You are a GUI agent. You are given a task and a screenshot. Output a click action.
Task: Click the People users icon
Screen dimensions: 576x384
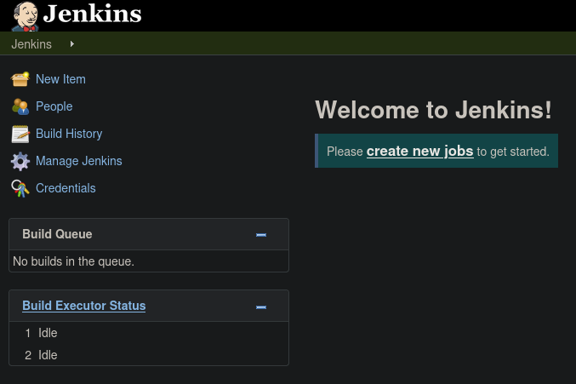point(20,106)
